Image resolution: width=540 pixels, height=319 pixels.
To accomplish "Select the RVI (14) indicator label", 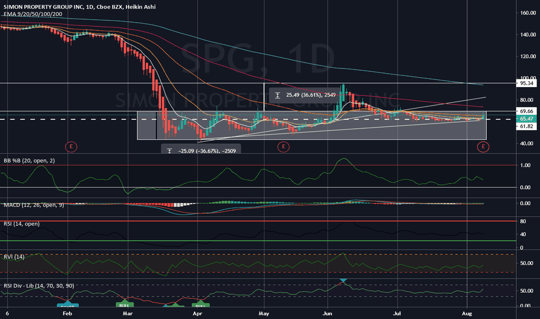I will [x=14, y=257].
